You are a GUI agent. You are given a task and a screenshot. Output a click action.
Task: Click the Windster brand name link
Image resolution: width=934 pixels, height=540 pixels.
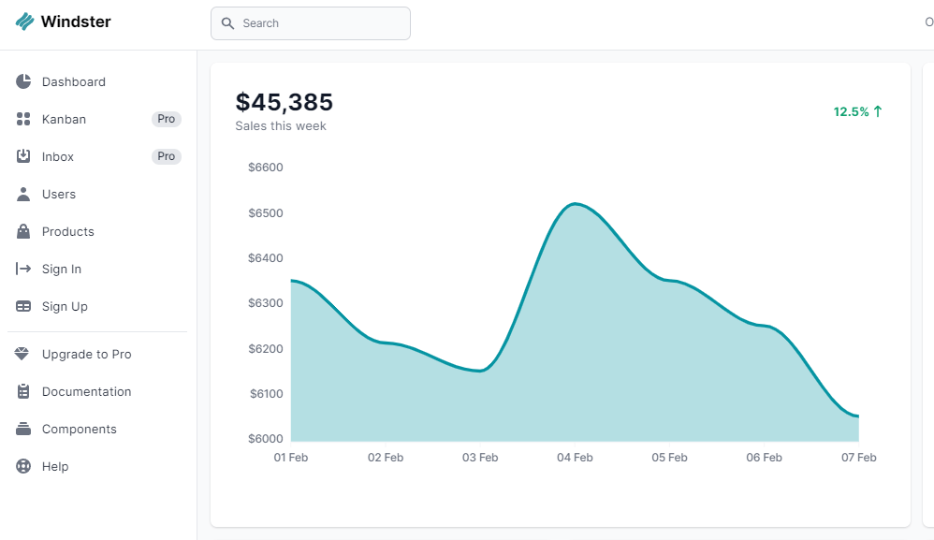(76, 22)
